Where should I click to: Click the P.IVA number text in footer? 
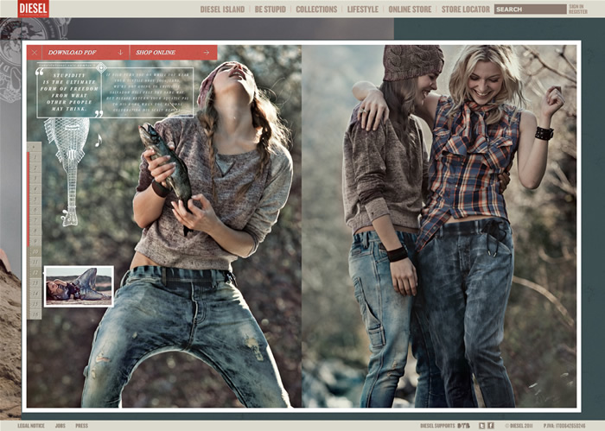click(564, 426)
